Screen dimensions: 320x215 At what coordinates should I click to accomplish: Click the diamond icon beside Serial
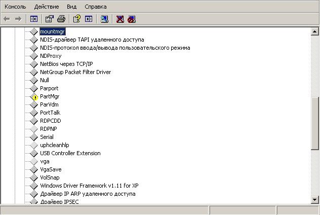(x=34, y=137)
